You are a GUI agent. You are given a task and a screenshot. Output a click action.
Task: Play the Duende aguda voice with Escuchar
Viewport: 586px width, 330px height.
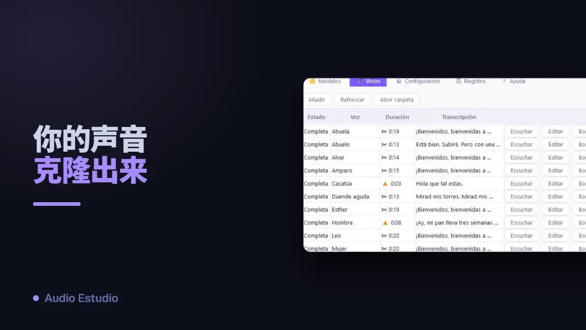[521, 197]
